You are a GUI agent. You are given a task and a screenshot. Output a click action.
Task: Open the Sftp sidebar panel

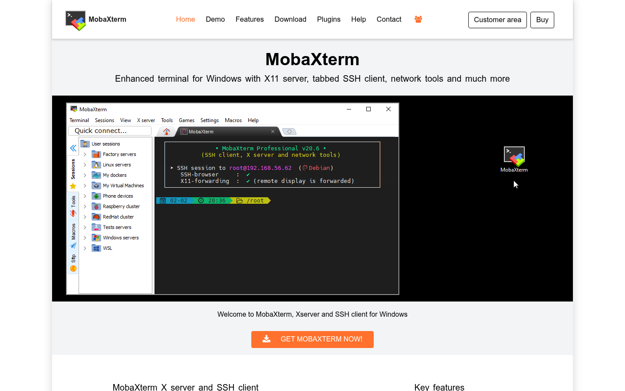click(x=73, y=263)
